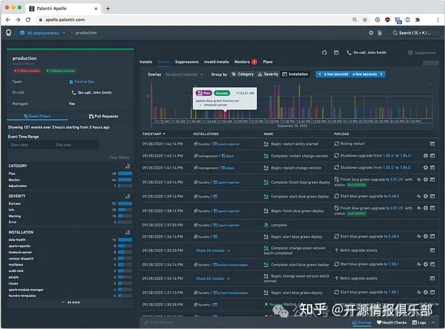
Task: Click activity pulse icon in 1:40:14 PM row
Action: (x=419, y=179)
